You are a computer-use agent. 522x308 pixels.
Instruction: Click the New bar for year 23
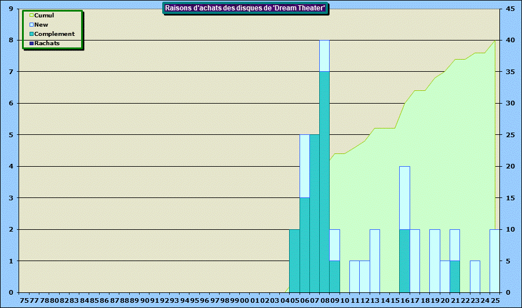coord(474,276)
